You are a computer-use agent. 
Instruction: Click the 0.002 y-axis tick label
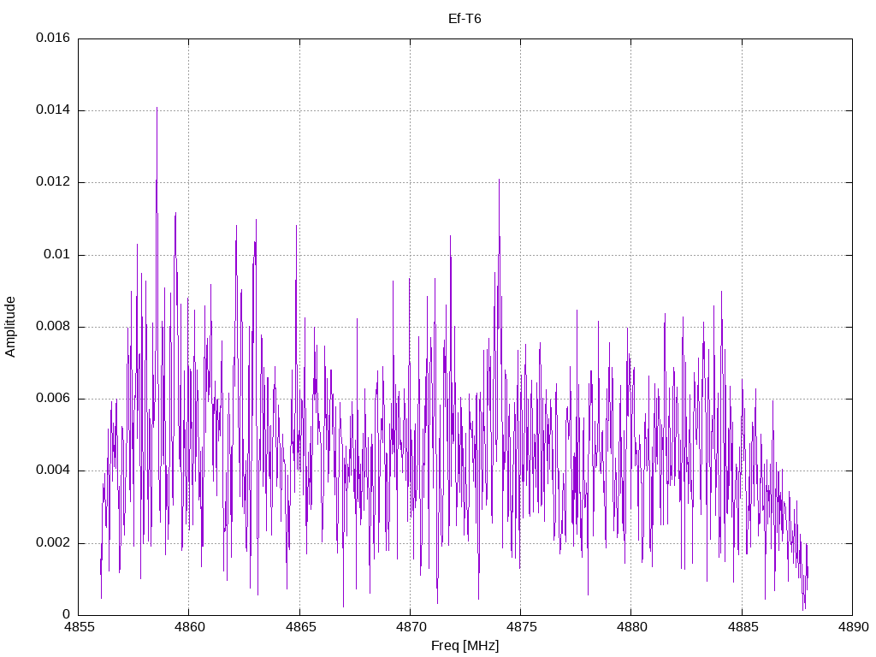click(53, 543)
